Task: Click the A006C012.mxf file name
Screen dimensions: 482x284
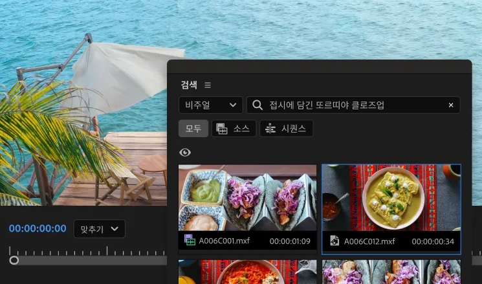Action: tap(369, 241)
